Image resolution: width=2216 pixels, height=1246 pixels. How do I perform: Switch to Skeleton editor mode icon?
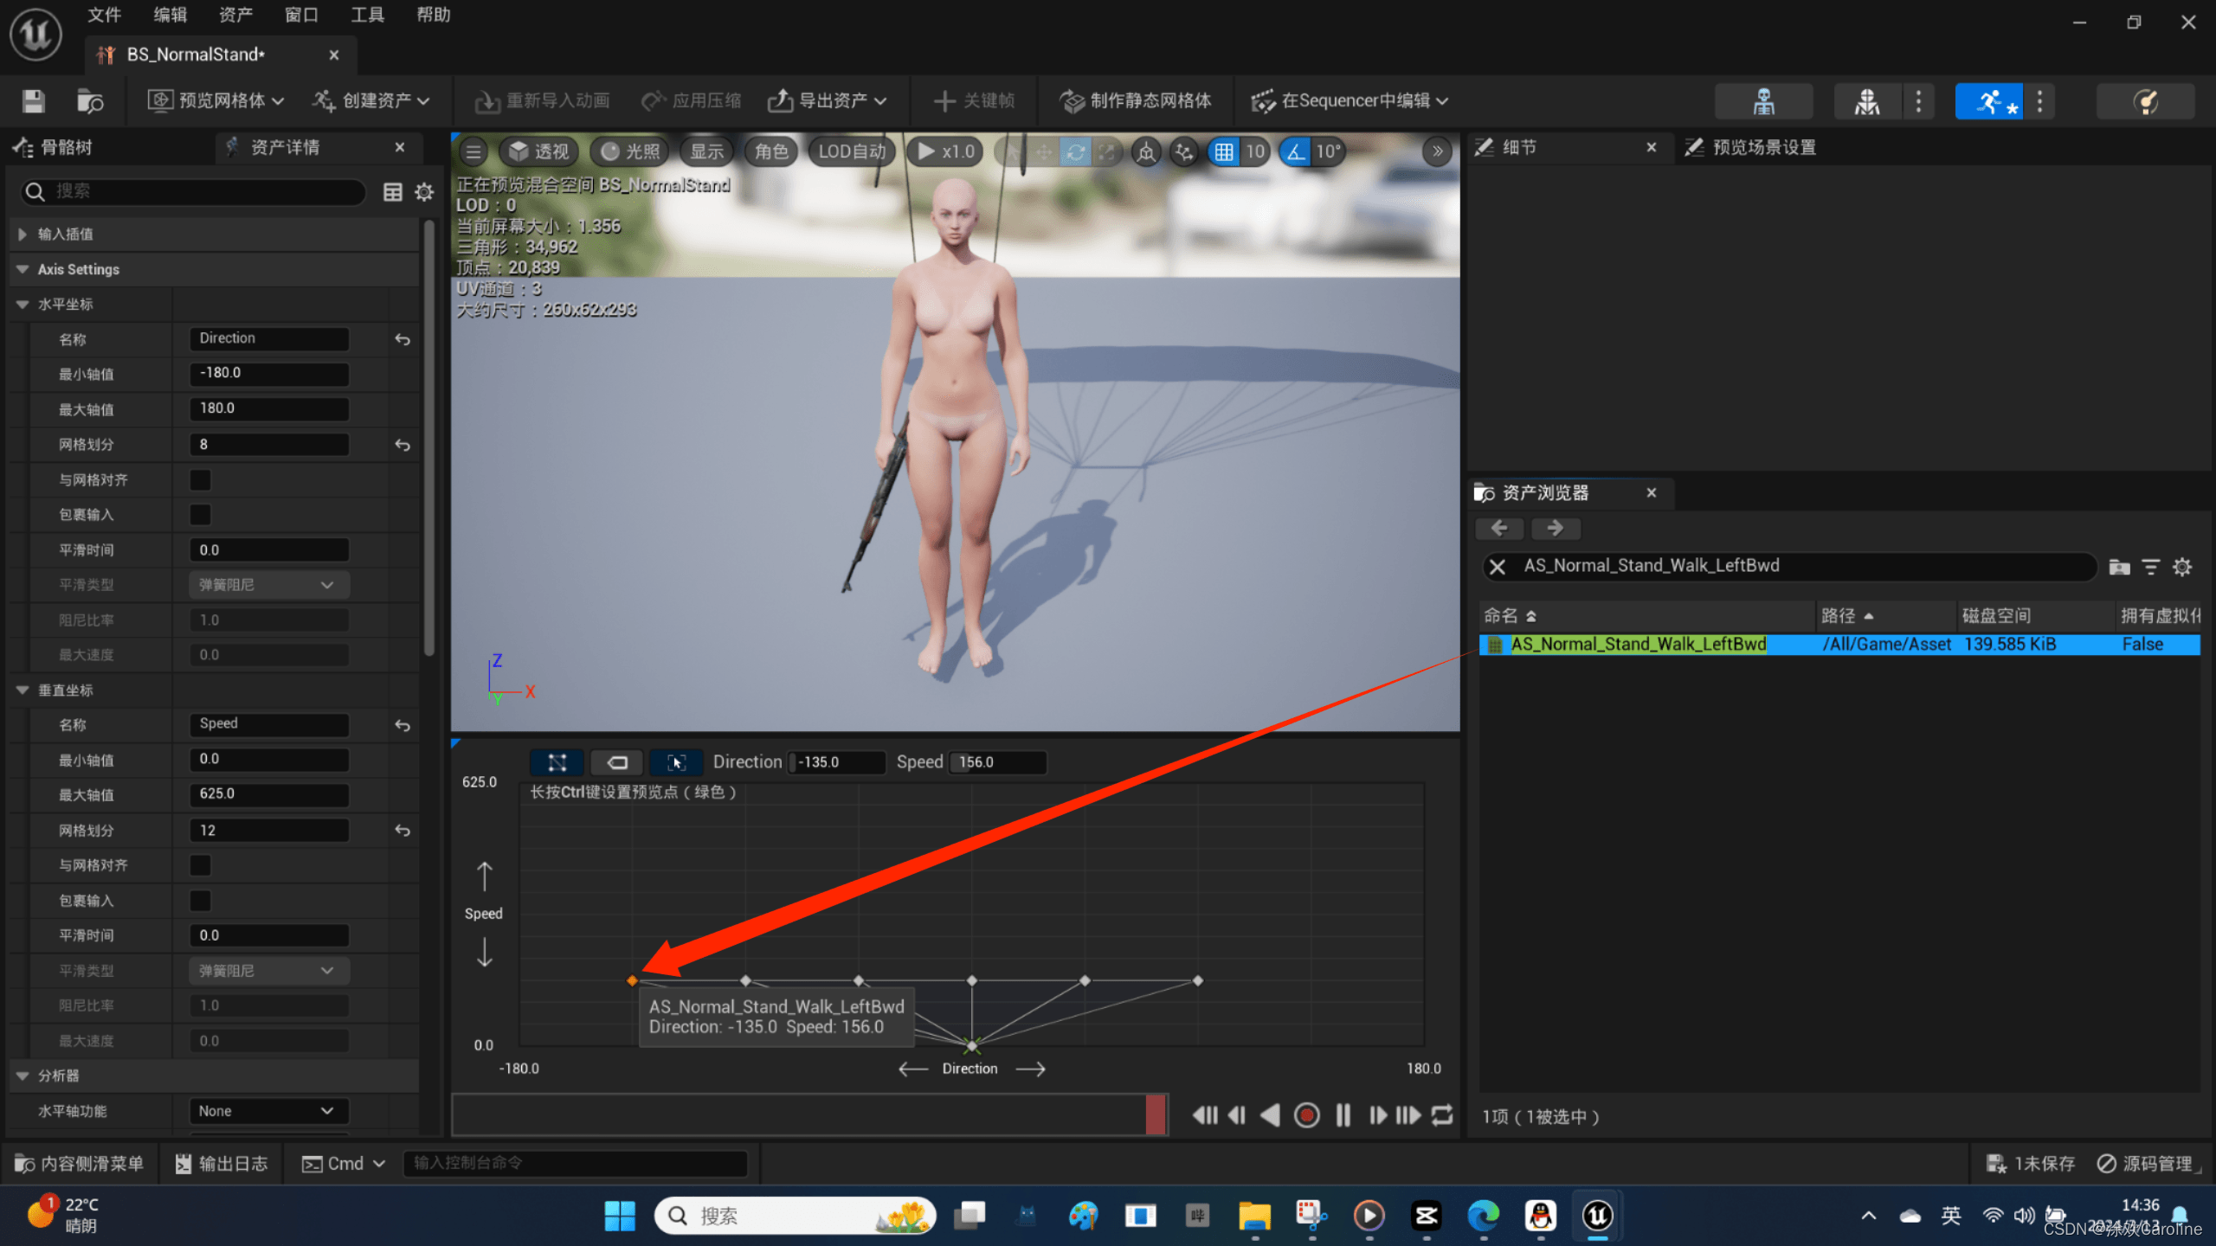pos(1763,101)
